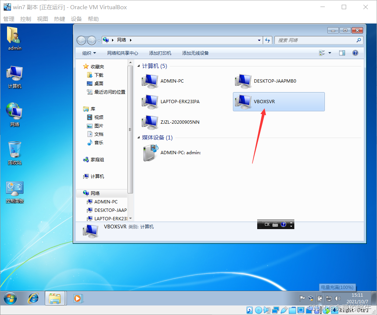This screenshot has width=377, height=315.
Task: Open Explorer help question mark icon
Action: 355,53
